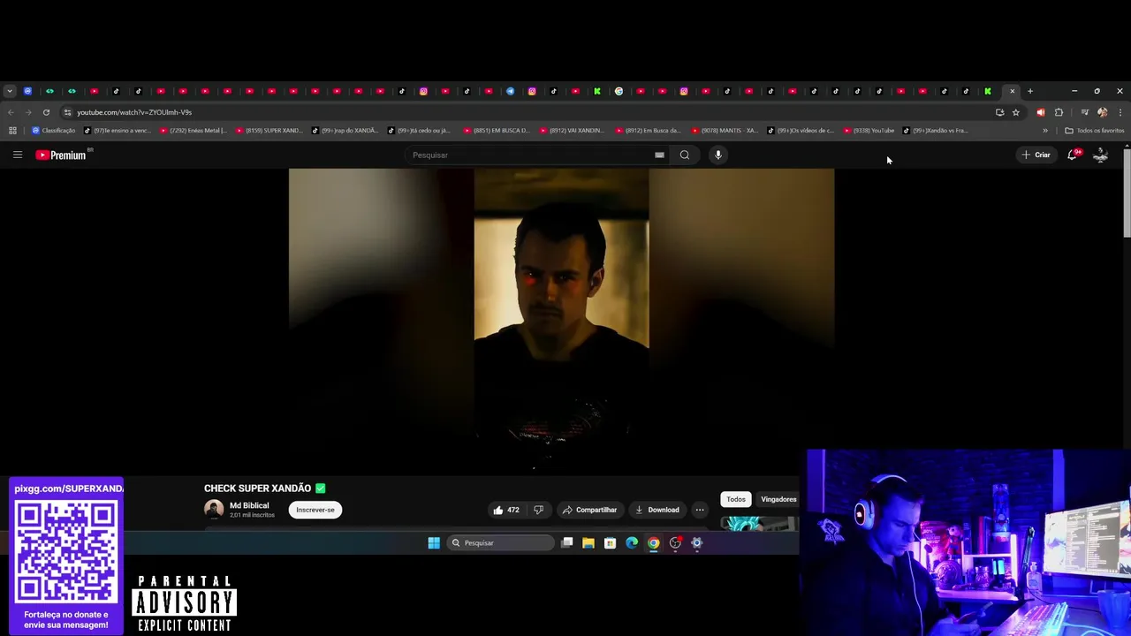Open Chrome profile avatar
The width and height of the screenshot is (1131, 636).
point(1102,112)
